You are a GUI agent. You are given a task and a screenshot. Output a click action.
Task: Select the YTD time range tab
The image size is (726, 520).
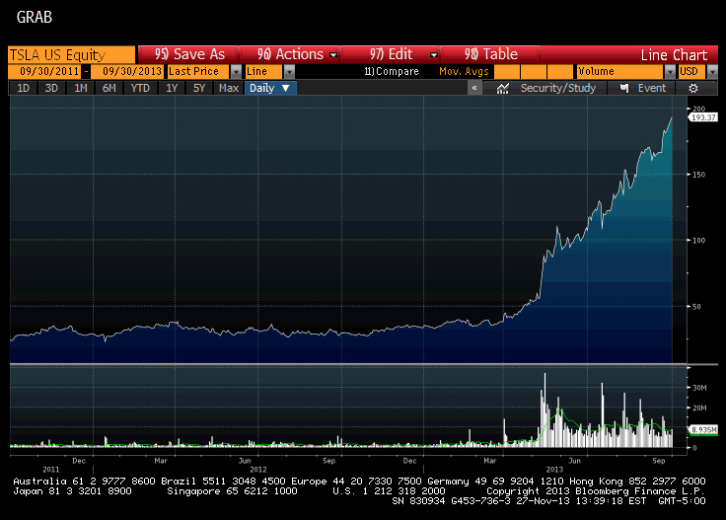tap(140, 88)
